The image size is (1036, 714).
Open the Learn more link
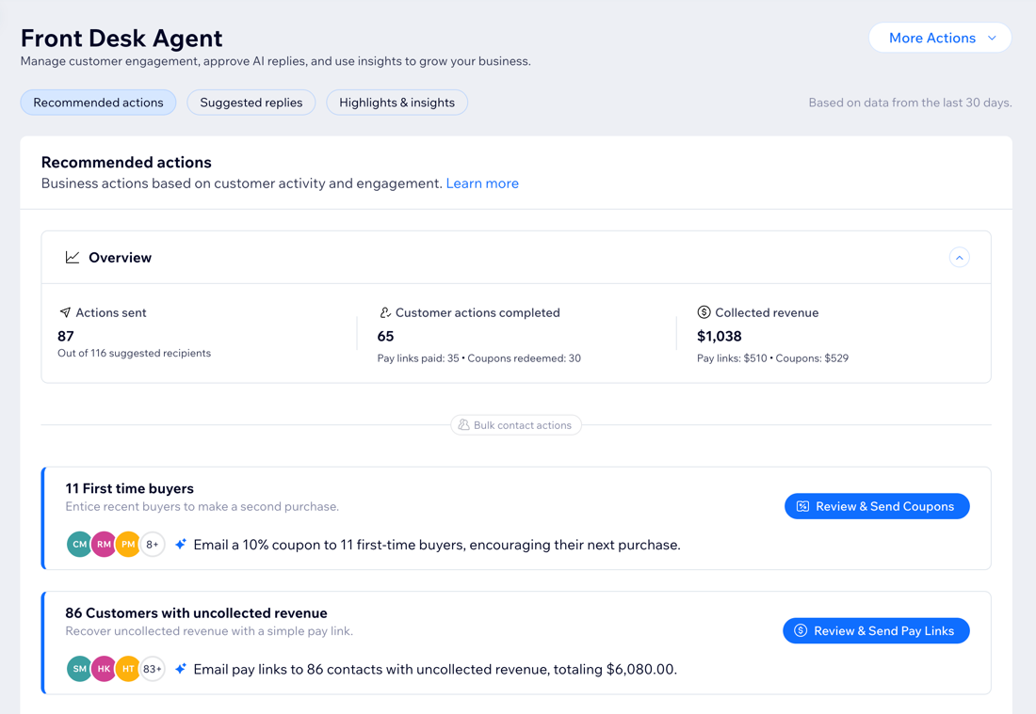(482, 182)
